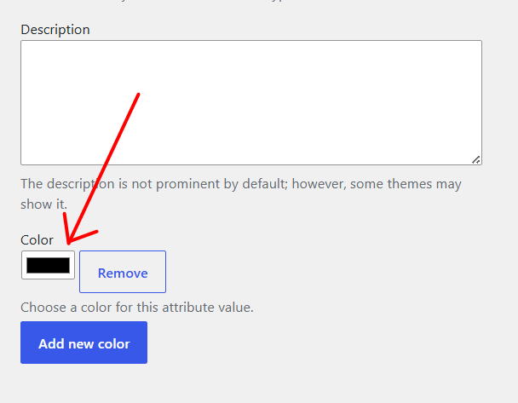This screenshot has width=518, height=403.
Task: Open the black color picker swatch
Action: click(x=49, y=265)
